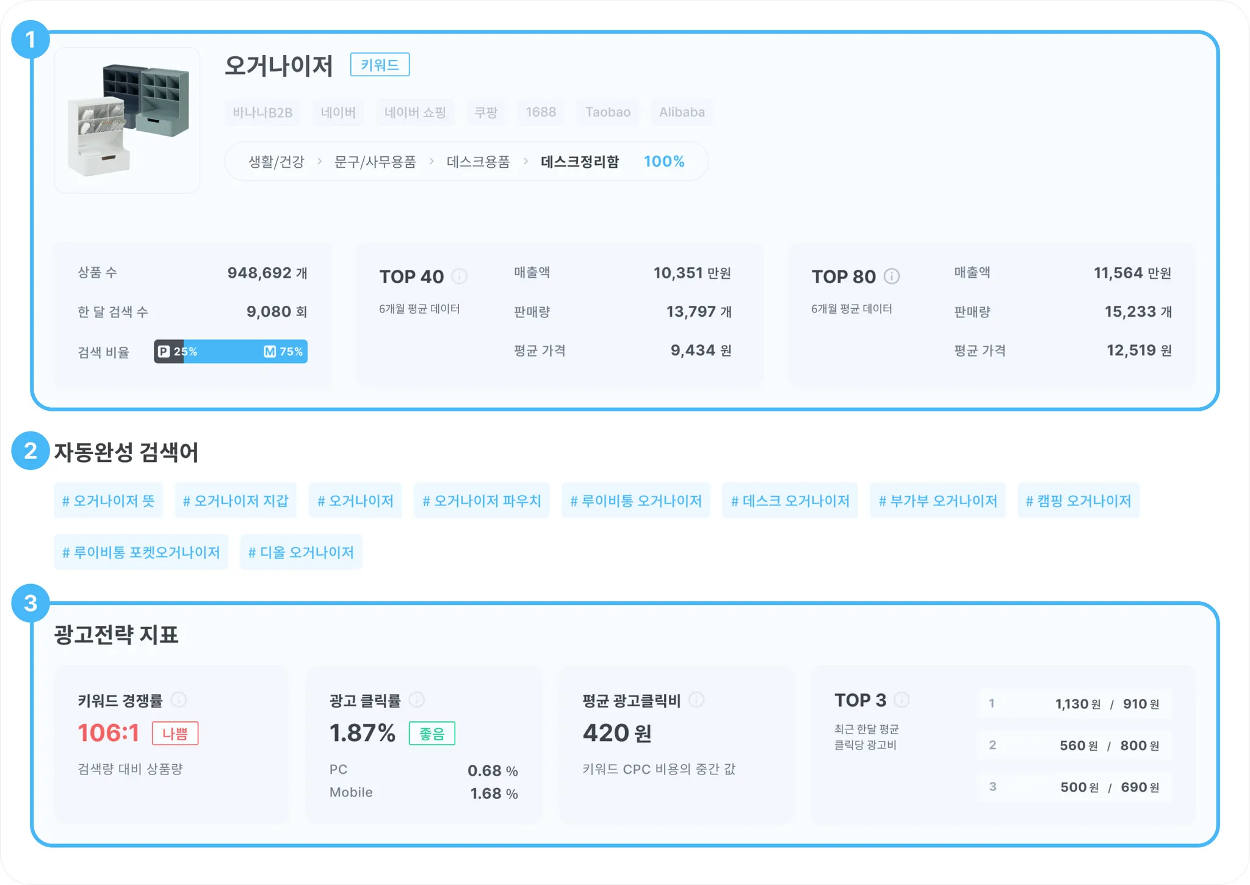
Task: Select the 네이버 쇼핑 source chip
Action: 415,112
